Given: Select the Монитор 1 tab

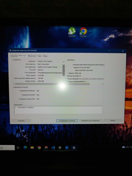Looking at the screenshot, I should [x=23, y=56].
